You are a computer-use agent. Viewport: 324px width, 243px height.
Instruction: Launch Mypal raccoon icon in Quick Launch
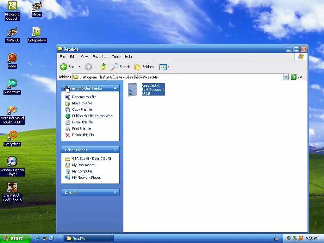point(44,239)
